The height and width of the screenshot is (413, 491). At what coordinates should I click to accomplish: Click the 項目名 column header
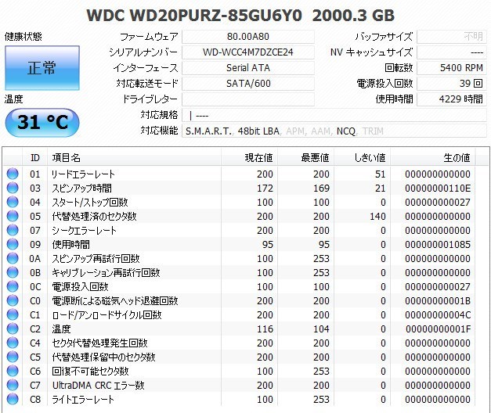tap(134, 157)
